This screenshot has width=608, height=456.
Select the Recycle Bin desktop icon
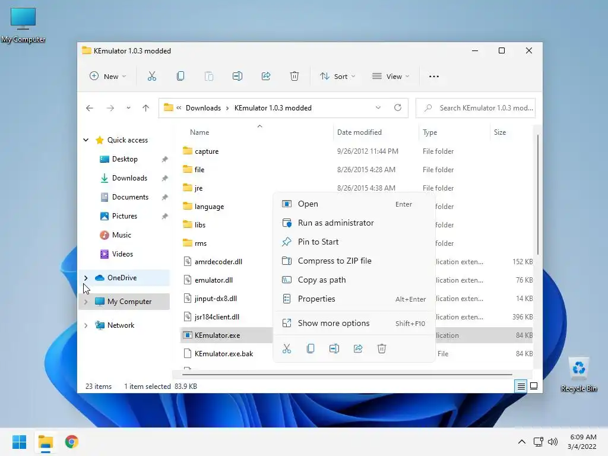point(579,375)
